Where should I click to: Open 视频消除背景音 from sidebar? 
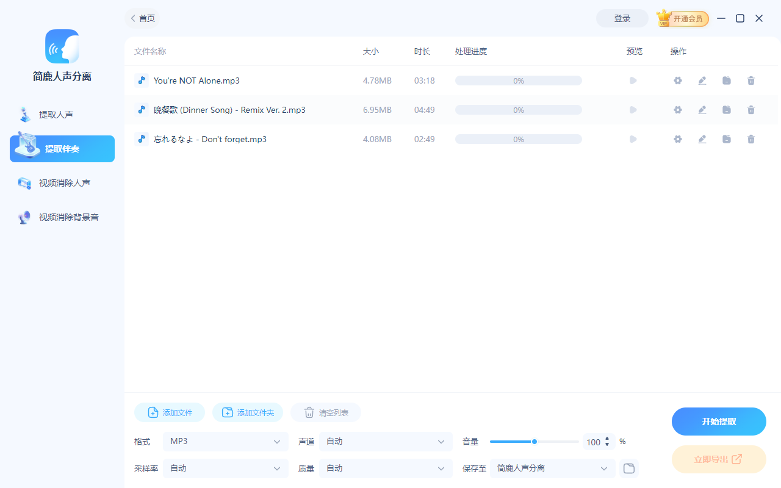[68, 217]
